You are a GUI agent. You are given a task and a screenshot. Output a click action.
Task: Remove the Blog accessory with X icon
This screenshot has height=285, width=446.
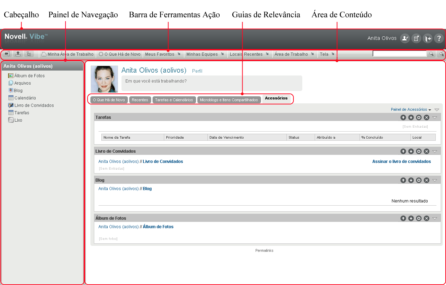coord(427,180)
